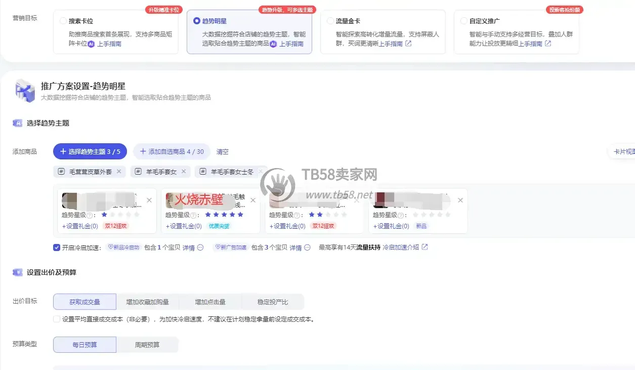Image resolution: width=635 pixels, height=370 pixels.
Task: Switch bid target to 增加点击量
Action: 210,302
